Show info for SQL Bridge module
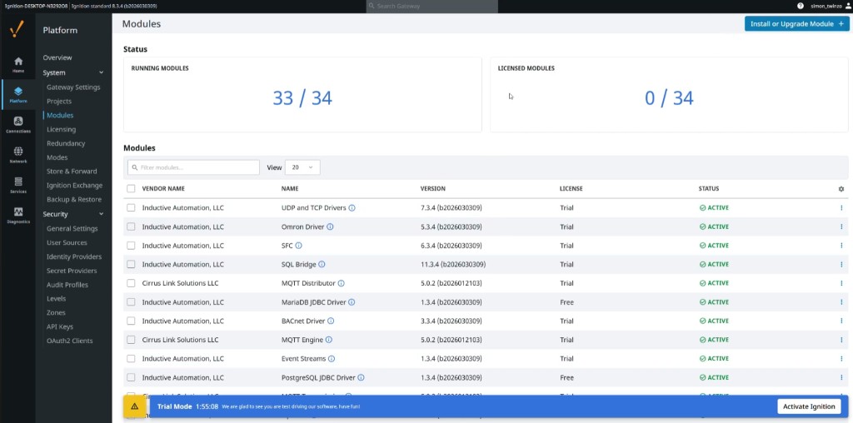This screenshot has width=853, height=423. click(322, 264)
